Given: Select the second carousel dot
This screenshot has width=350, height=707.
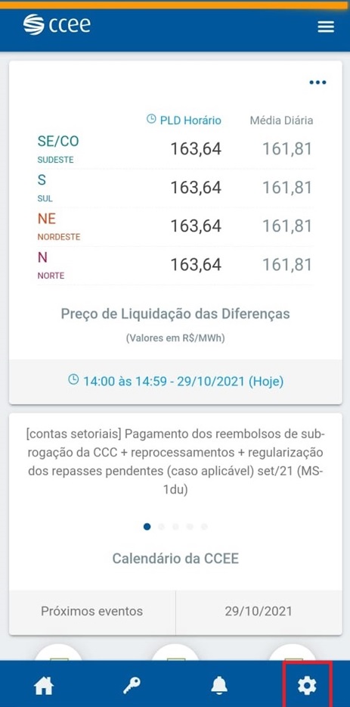Looking at the screenshot, I should coord(161,527).
